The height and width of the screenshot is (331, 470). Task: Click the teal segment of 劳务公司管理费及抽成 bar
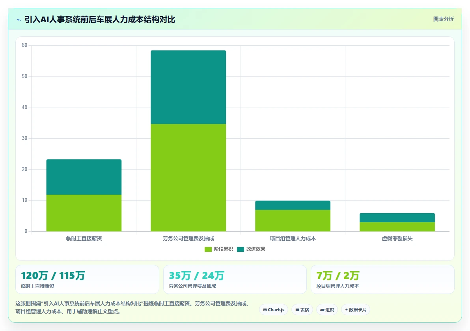click(188, 87)
